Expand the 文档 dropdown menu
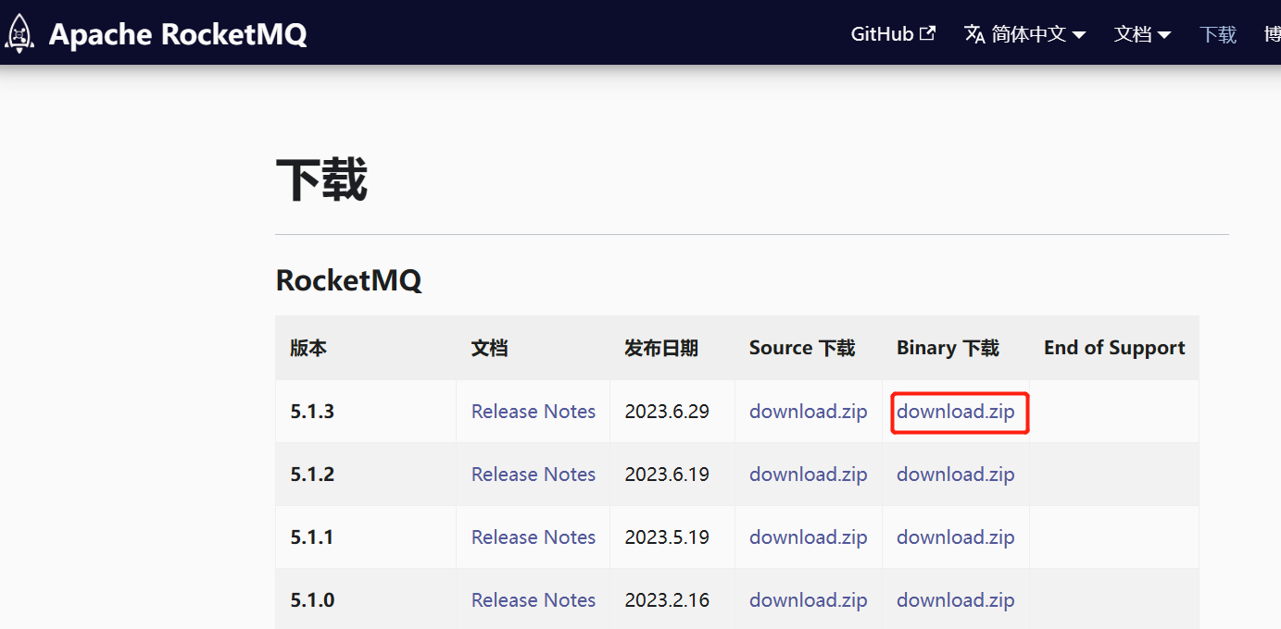Image resolution: width=1281 pixels, height=629 pixels. click(1135, 33)
